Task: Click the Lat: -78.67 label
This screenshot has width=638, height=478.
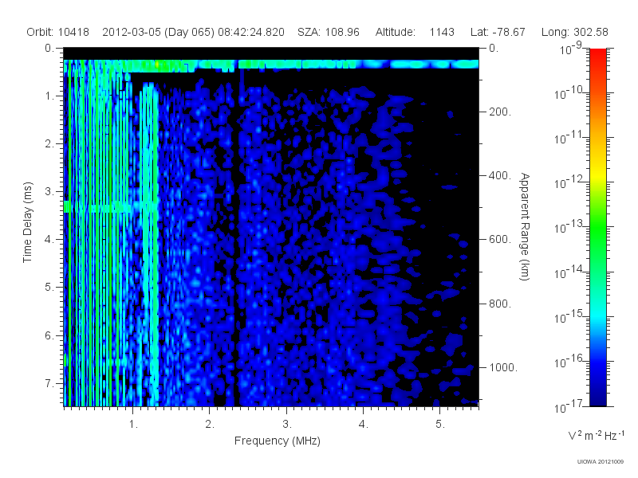Action: (x=498, y=32)
